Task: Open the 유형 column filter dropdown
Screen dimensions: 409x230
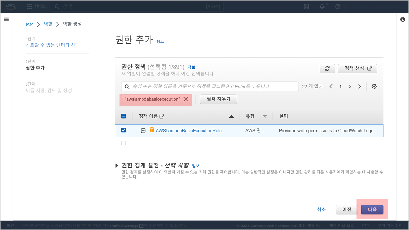Action: pyautogui.click(x=265, y=116)
